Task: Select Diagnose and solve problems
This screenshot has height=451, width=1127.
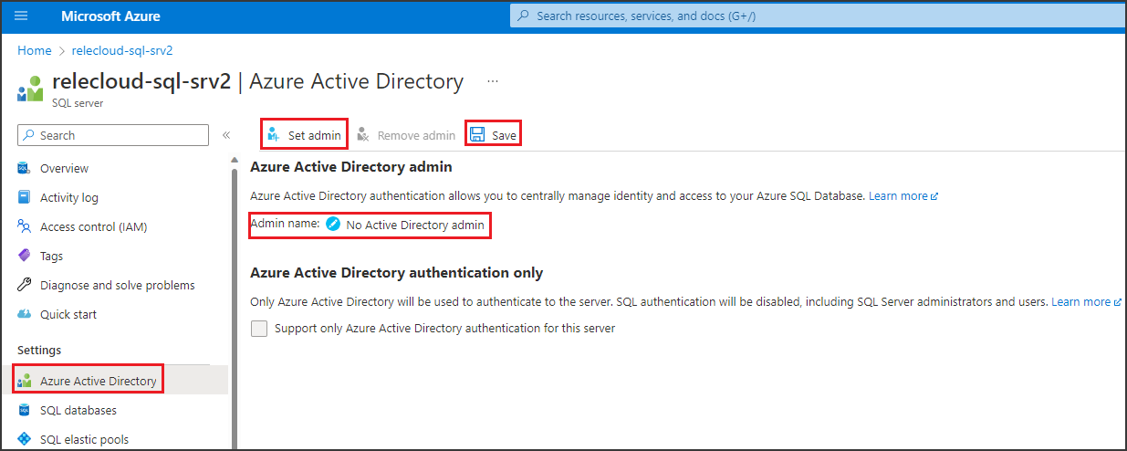Action: pos(117,285)
